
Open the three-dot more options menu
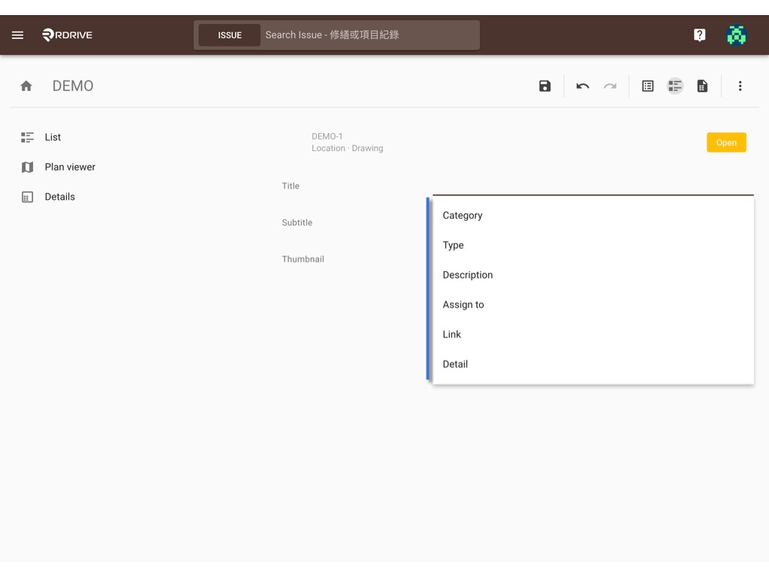(740, 86)
